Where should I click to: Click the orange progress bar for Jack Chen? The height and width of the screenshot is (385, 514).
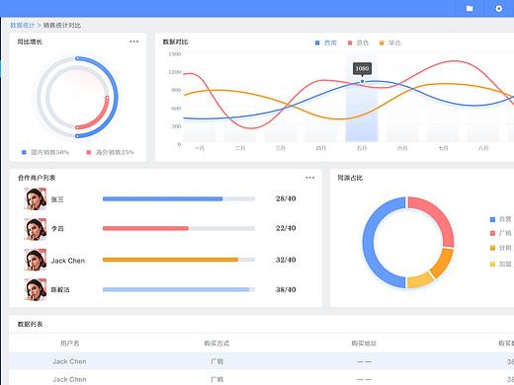click(x=170, y=260)
